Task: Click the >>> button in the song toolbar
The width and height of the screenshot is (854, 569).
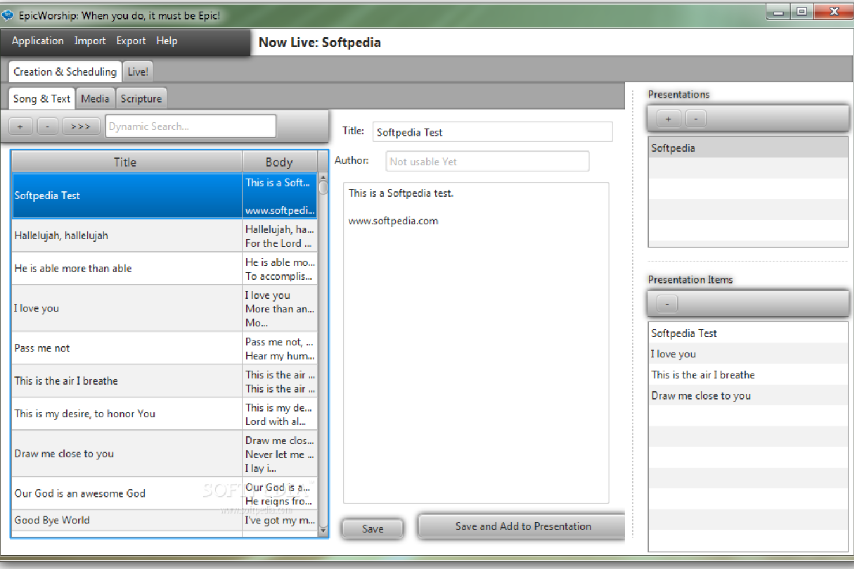Action: 81,126
